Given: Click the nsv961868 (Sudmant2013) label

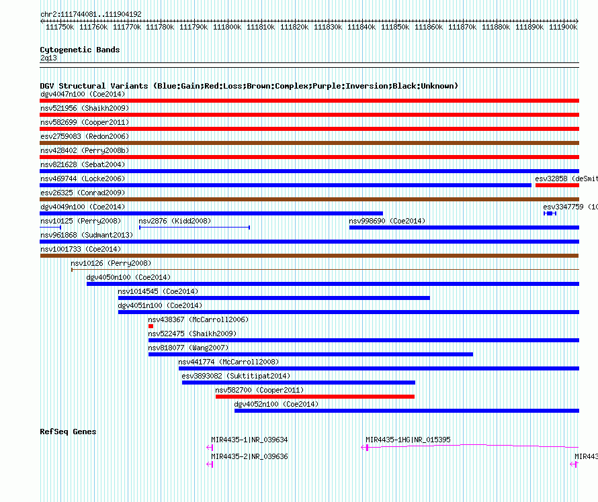Looking at the screenshot, I should [87, 235].
